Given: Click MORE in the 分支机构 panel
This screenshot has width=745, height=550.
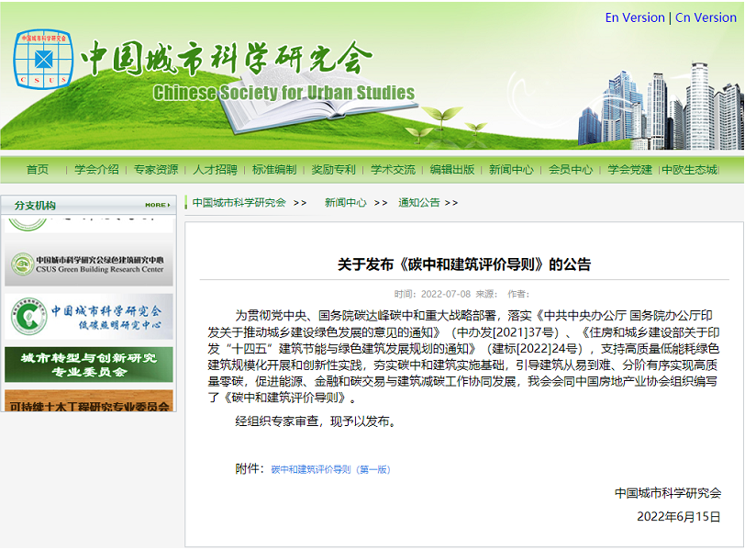Looking at the screenshot, I should point(157,205).
